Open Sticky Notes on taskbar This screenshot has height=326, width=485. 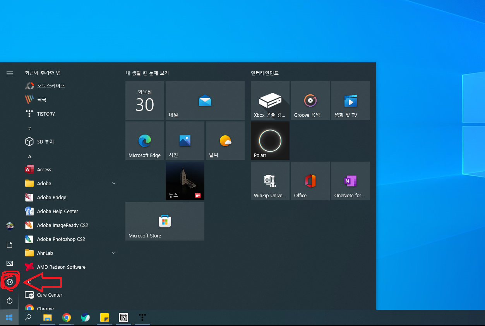point(105,317)
